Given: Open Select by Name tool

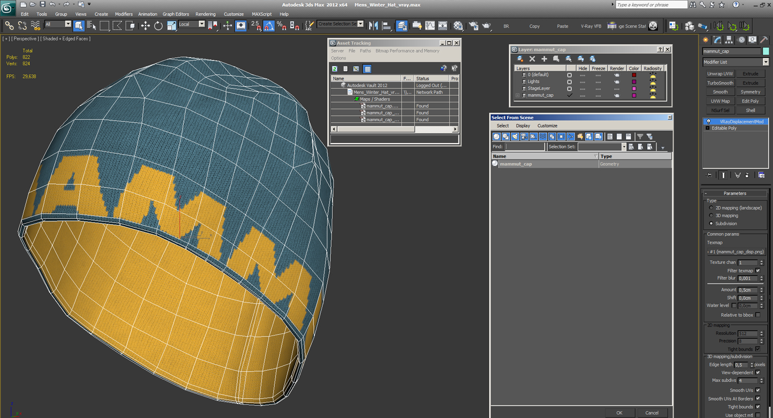Looking at the screenshot, I should pos(91,25).
